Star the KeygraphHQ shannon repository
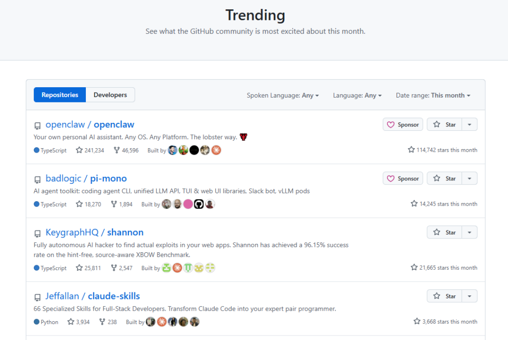The width and height of the screenshot is (508, 340). [x=444, y=232]
